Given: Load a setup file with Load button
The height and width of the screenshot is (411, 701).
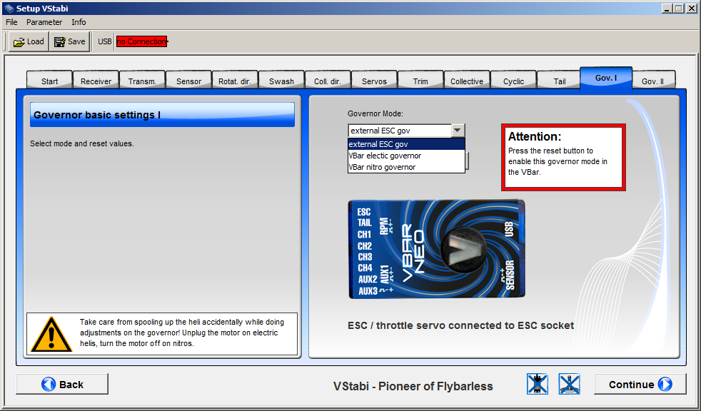Looking at the screenshot, I should (29, 41).
